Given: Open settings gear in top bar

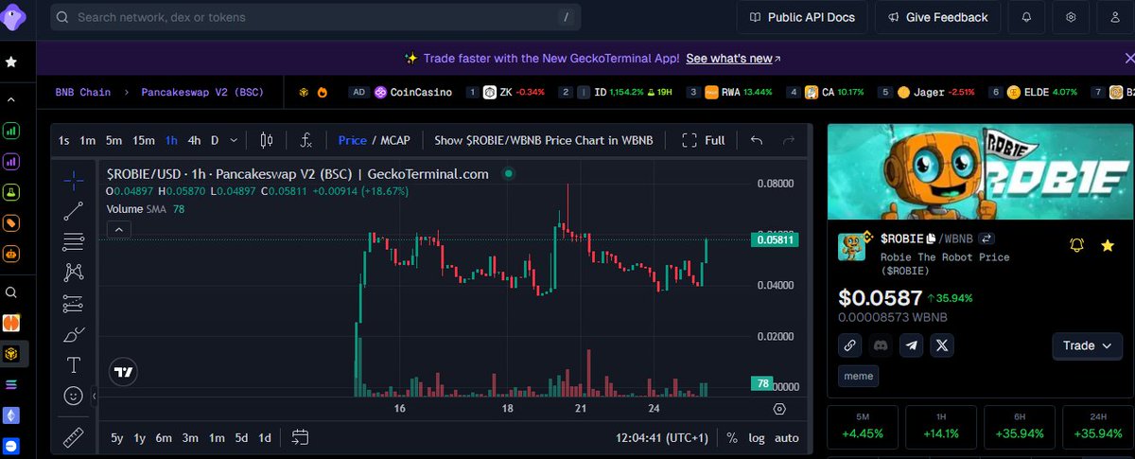Looking at the screenshot, I should coord(1071,17).
